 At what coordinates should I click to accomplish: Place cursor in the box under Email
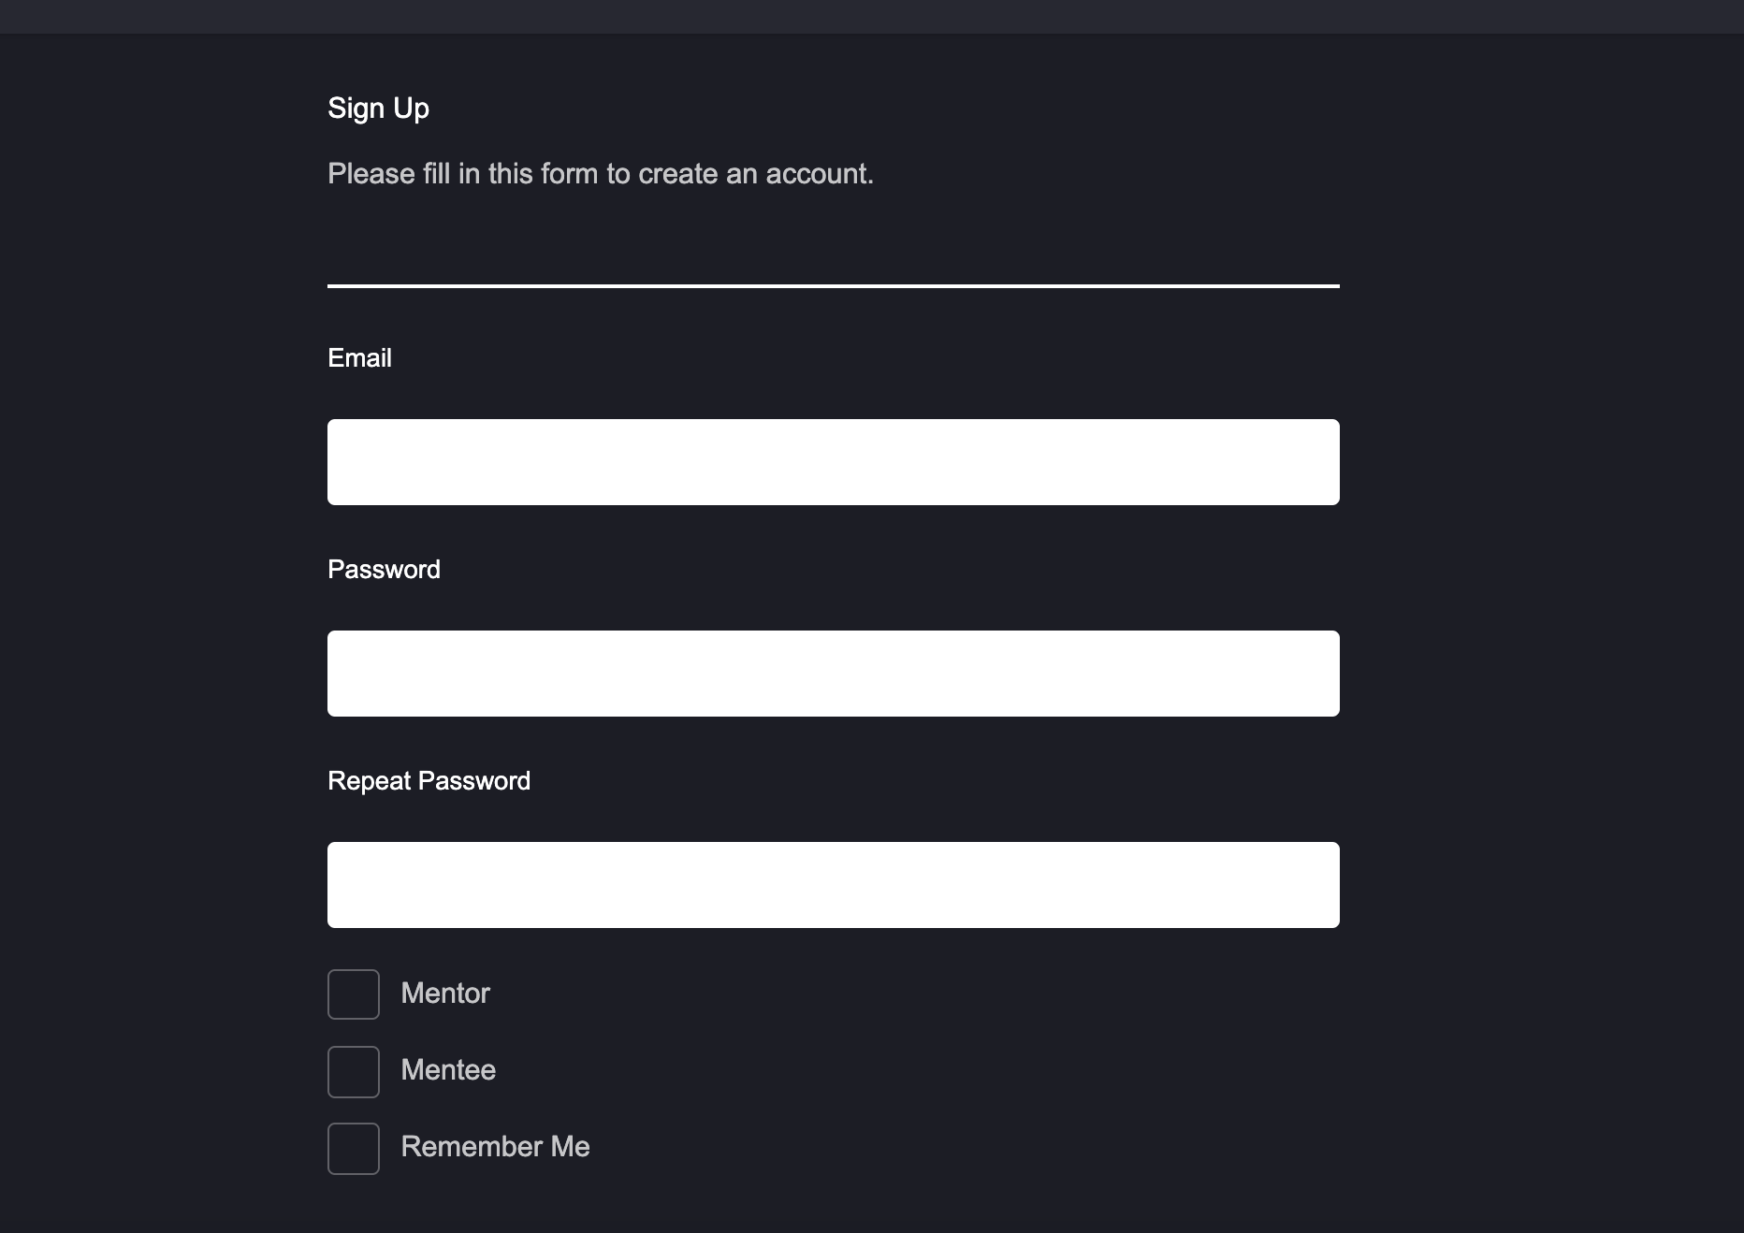(834, 462)
